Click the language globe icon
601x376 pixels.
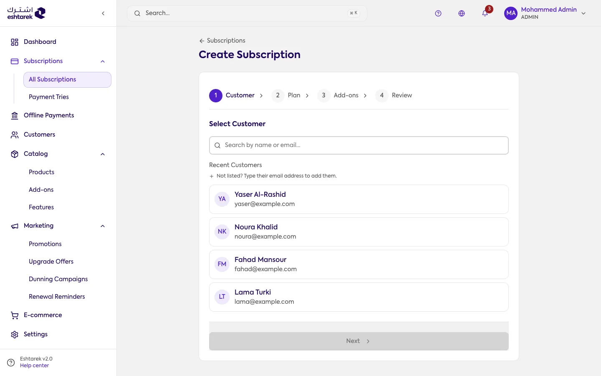point(462,13)
